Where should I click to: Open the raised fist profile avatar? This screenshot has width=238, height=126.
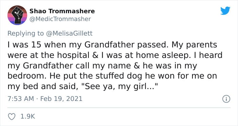click(17, 15)
